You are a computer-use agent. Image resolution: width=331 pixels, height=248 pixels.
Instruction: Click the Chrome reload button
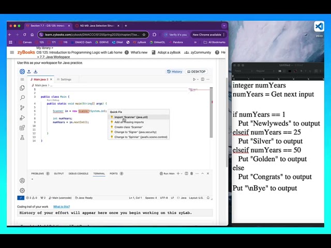click(x=25, y=35)
